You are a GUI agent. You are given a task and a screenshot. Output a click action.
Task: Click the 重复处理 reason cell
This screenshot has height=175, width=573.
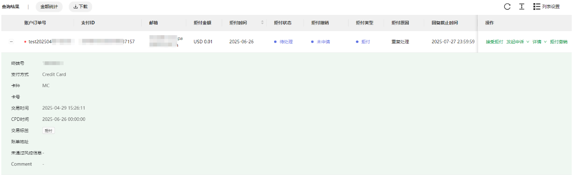coord(400,42)
